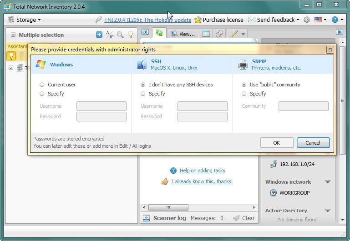Image resolution: width=350 pixels, height=241 pixels.
Task: Click Purchase license
Action: pyautogui.click(x=219, y=20)
